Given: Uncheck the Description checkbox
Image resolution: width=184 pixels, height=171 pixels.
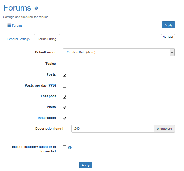Looking at the screenshot, I should [x=64, y=118].
